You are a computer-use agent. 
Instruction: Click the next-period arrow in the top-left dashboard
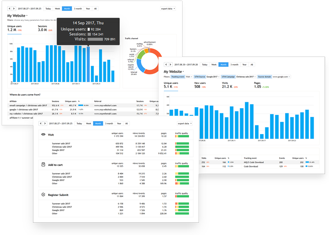(14, 9)
